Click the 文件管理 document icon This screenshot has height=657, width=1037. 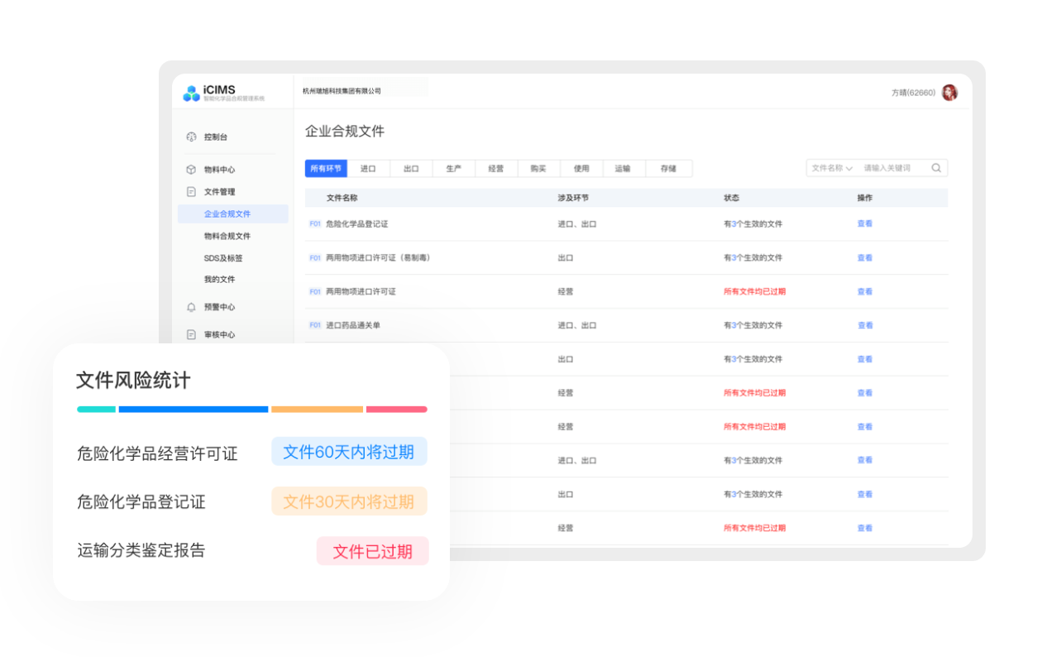click(191, 192)
